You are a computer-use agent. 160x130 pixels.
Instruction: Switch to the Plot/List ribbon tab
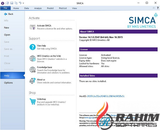pos(63,8)
